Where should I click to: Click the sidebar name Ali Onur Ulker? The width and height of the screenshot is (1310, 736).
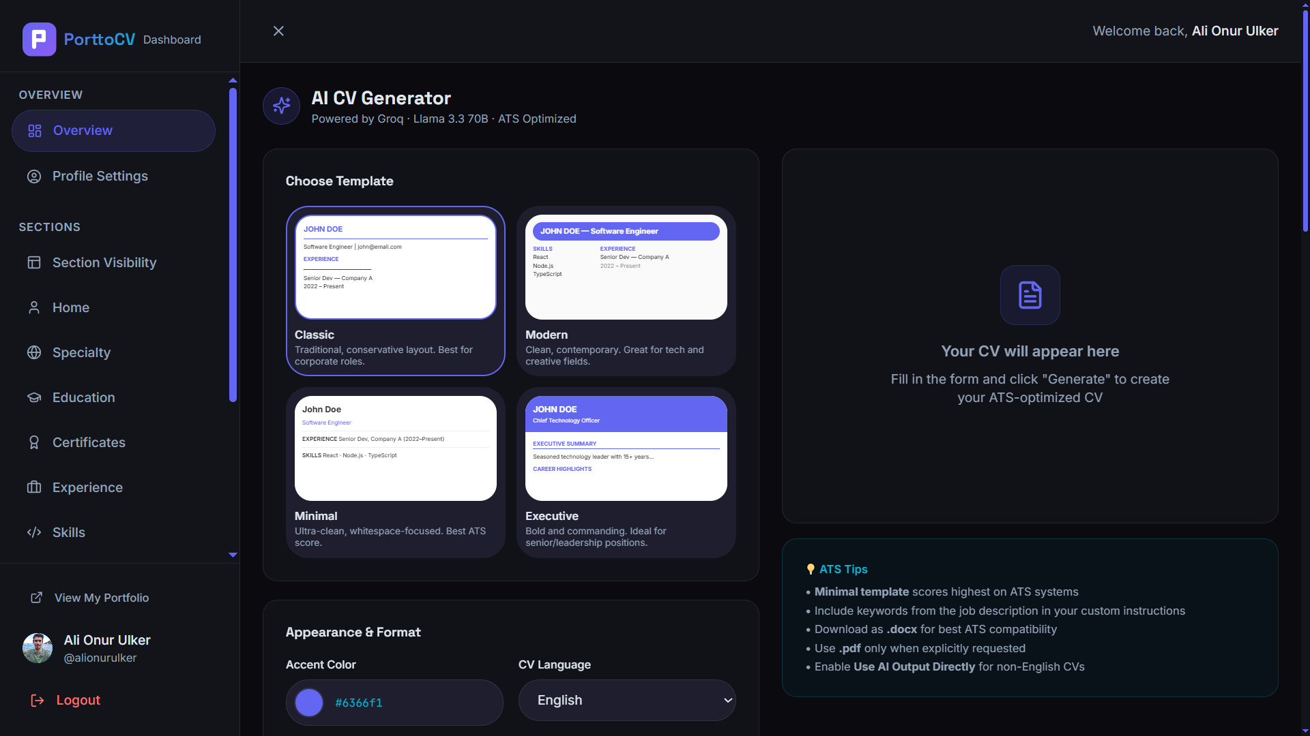coord(107,641)
